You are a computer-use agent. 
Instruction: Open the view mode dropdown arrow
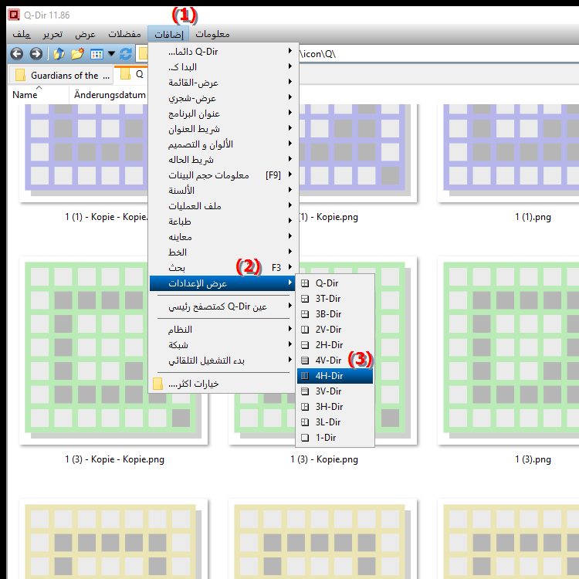tap(111, 54)
